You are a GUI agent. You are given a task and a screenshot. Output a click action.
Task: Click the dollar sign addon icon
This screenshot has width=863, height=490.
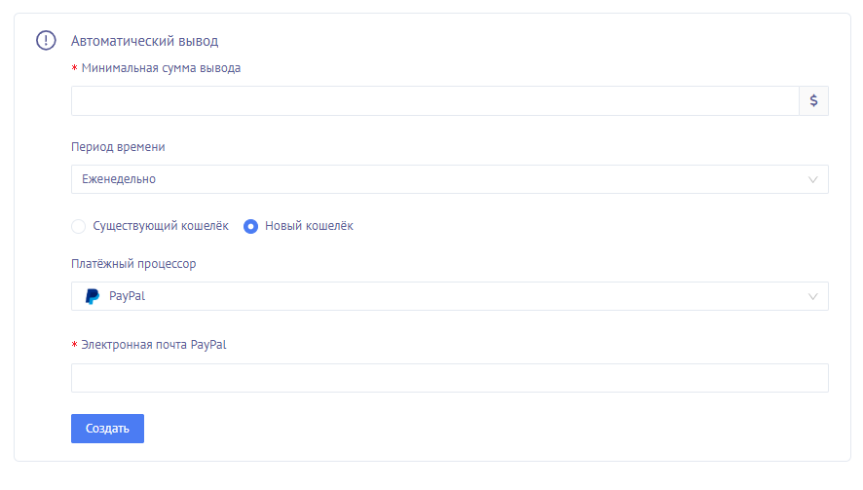[x=813, y=101]
